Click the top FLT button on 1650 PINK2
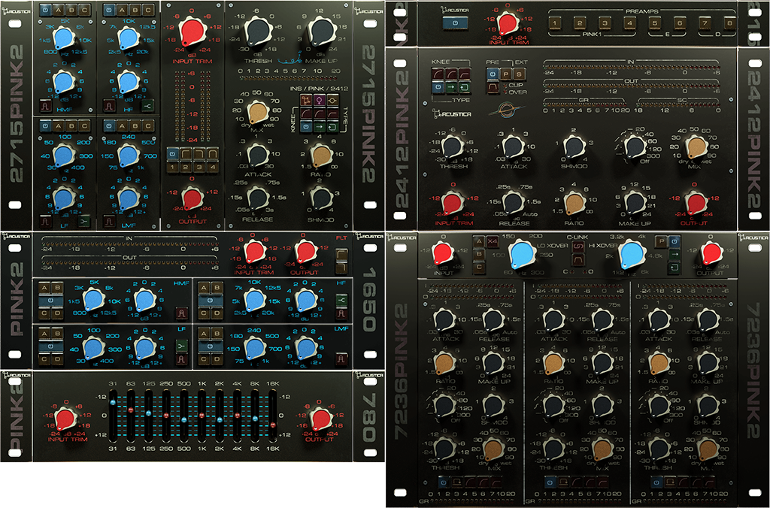 pyautogui.click(x=342, y=254)
